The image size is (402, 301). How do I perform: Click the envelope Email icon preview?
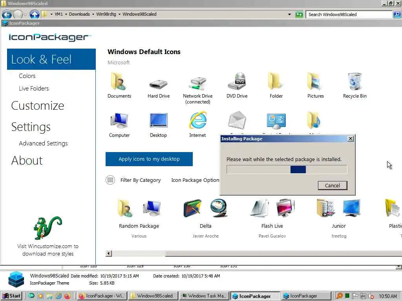(x=237, y=120)
